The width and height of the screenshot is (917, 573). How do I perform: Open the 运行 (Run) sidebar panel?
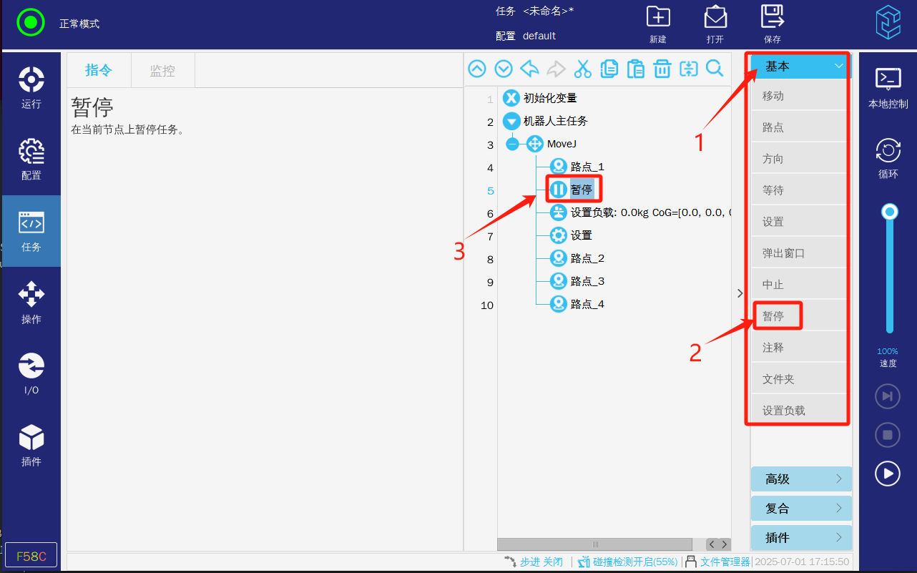click(x=31, y=87)
